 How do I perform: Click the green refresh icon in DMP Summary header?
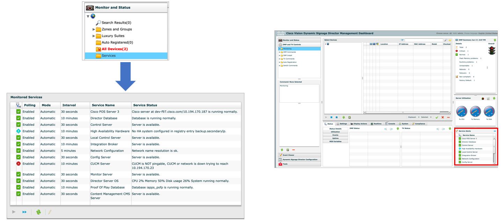coord(495,40)
